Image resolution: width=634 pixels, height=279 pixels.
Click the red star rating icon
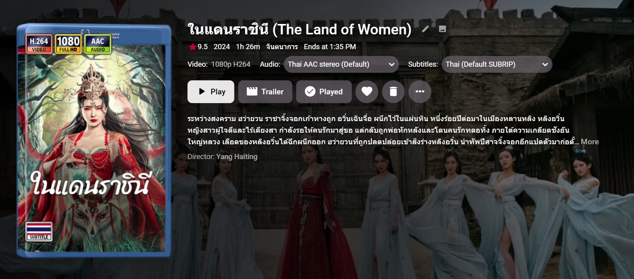(x=192, y=47)
